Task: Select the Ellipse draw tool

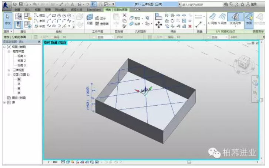Action: tap(54, 26)
